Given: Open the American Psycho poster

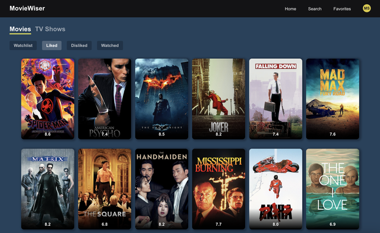Looking at the screenshot, I should click(104, 99).
